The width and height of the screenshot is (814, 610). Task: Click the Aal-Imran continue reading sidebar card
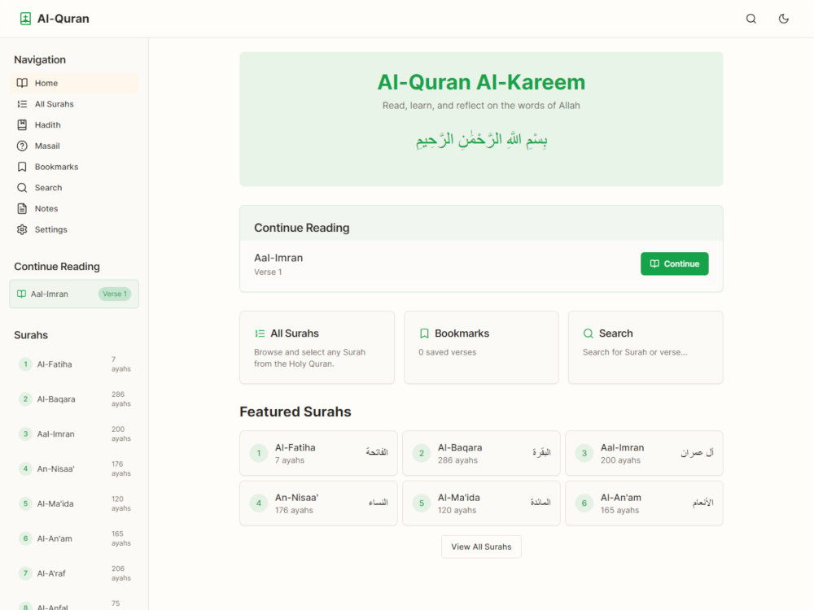(x=74, y=294)
